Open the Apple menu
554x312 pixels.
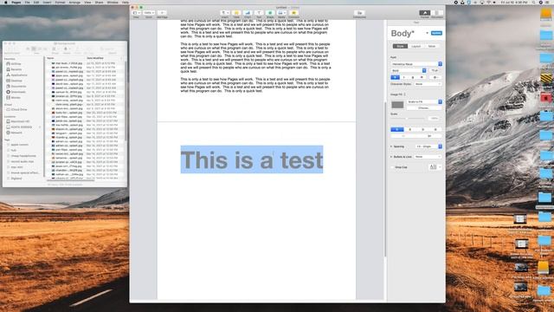point(5,2)
